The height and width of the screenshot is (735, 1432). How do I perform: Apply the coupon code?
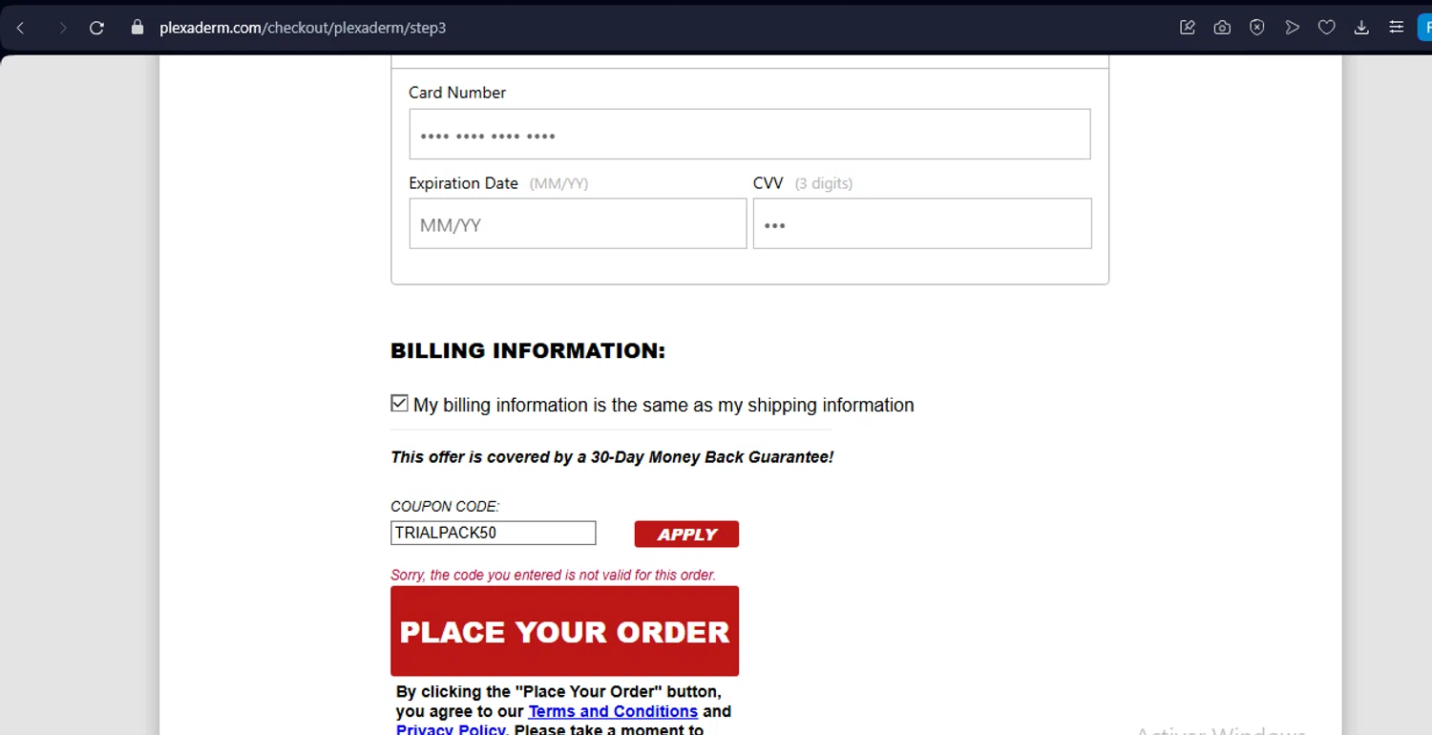(x=686, y=535)
